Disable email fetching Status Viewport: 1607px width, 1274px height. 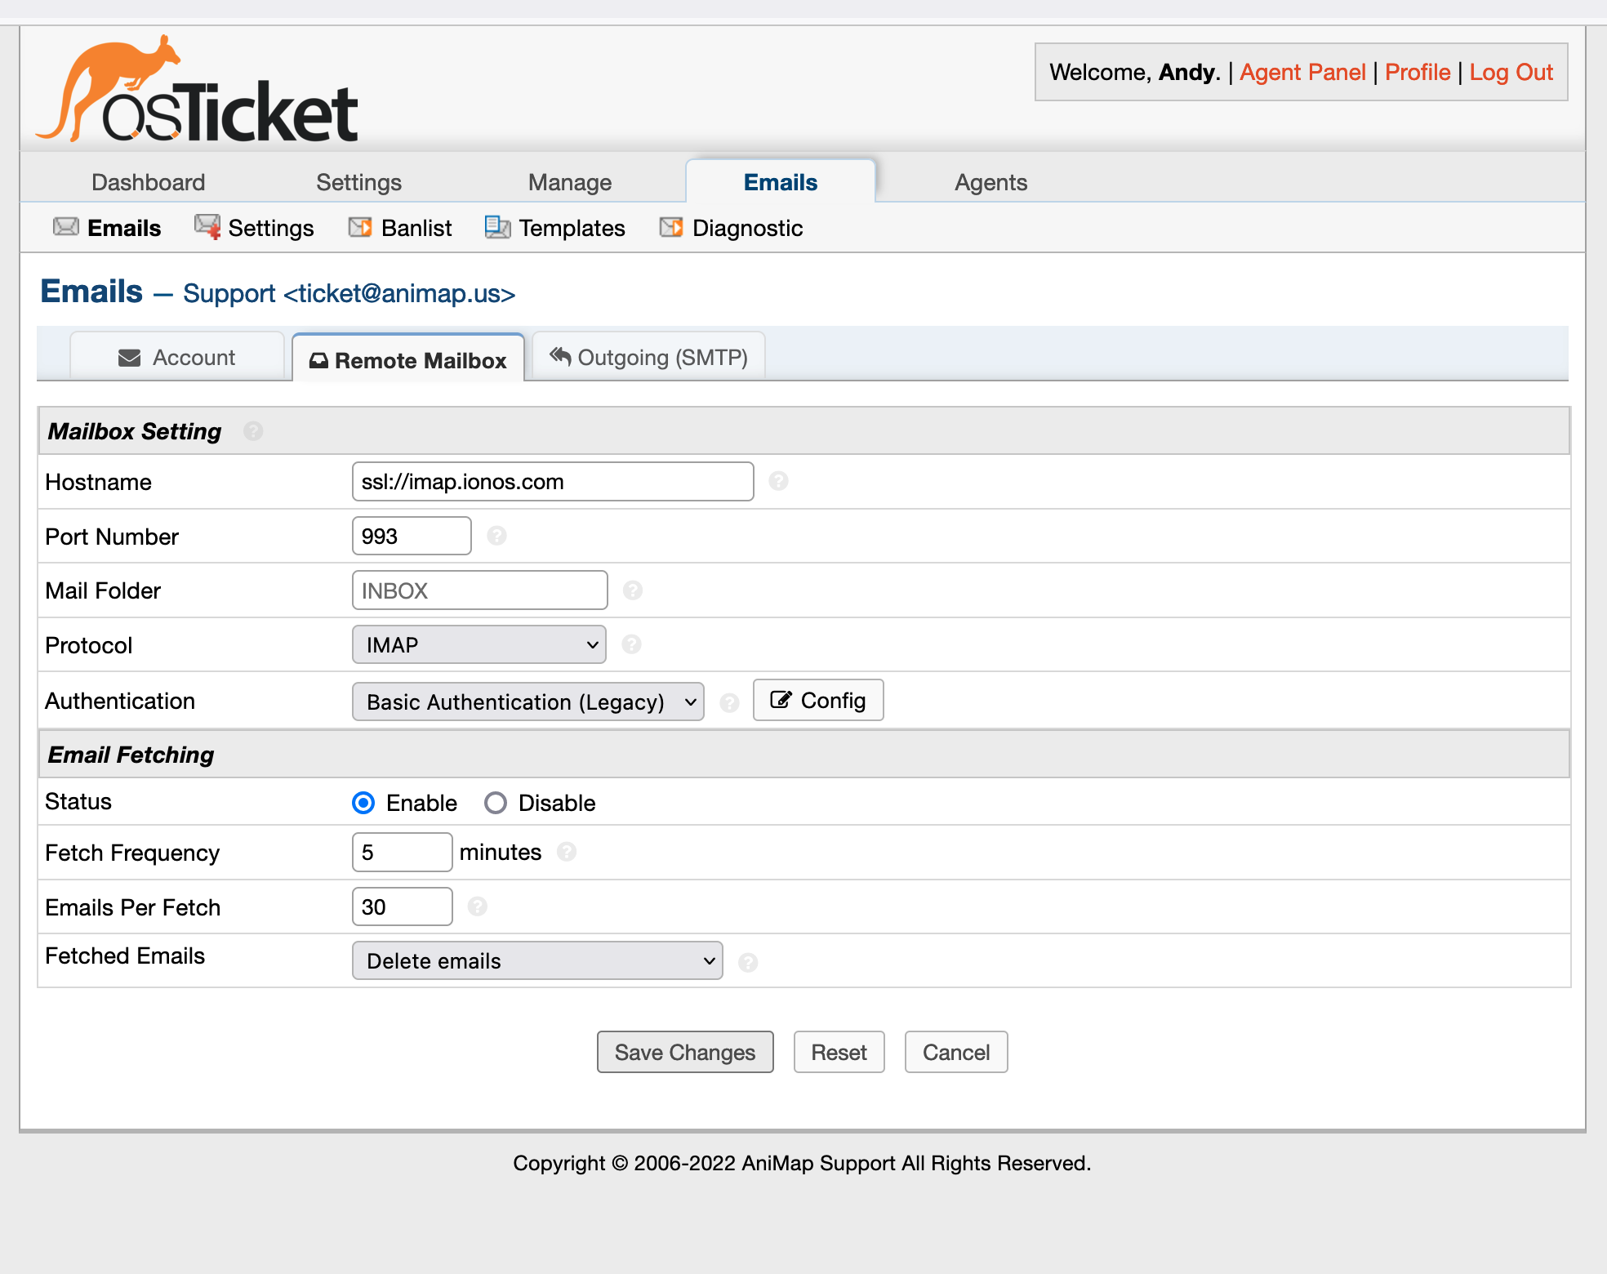(x=496, y=803)
